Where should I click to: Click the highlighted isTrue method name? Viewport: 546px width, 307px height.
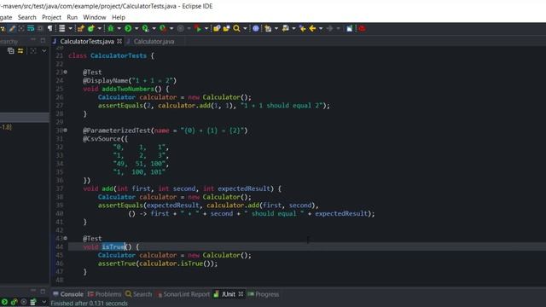[113, 246]
